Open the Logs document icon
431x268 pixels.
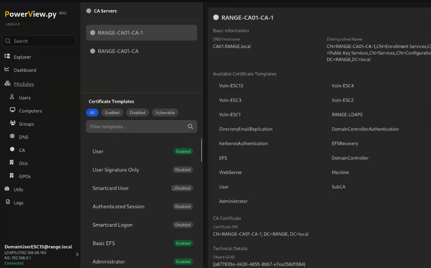(x=7, y=202)
